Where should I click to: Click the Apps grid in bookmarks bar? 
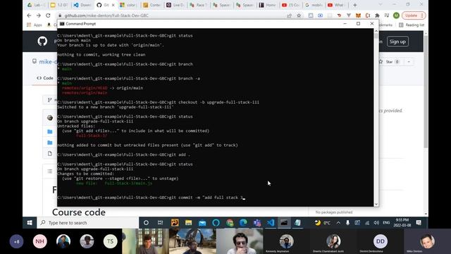(x=35, y=25)
